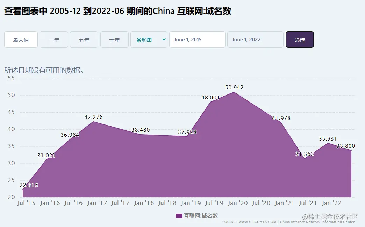
Task: Click the start date field June 1, 2015
Action: click(x=198, y=40)
